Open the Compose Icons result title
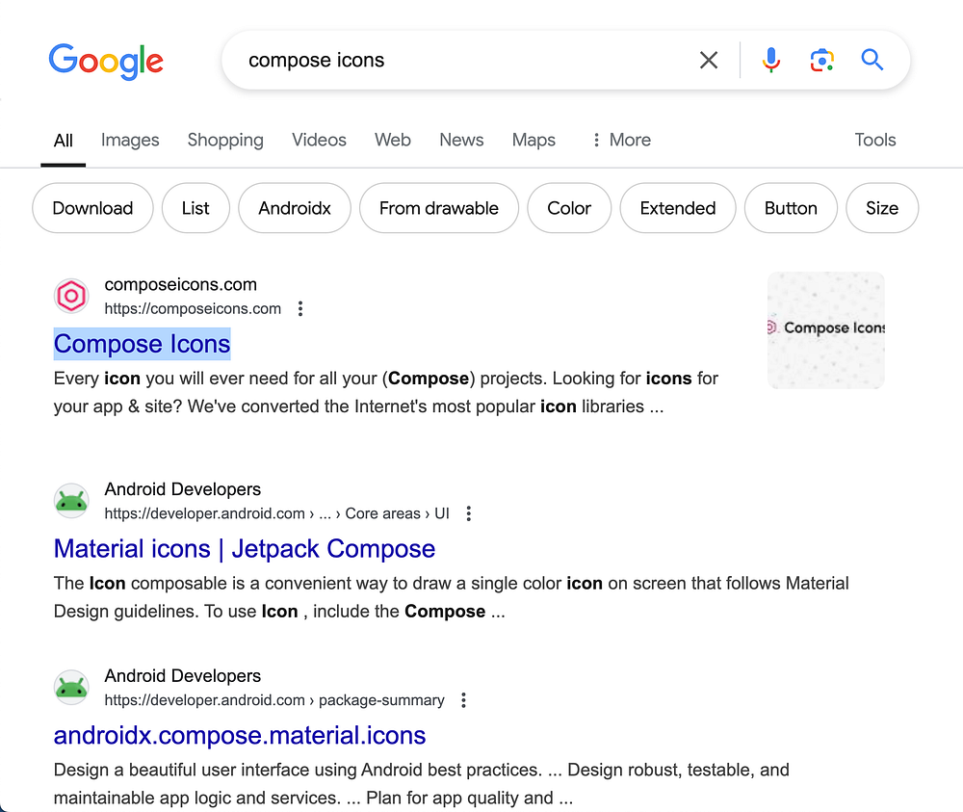 coord(142,344)
